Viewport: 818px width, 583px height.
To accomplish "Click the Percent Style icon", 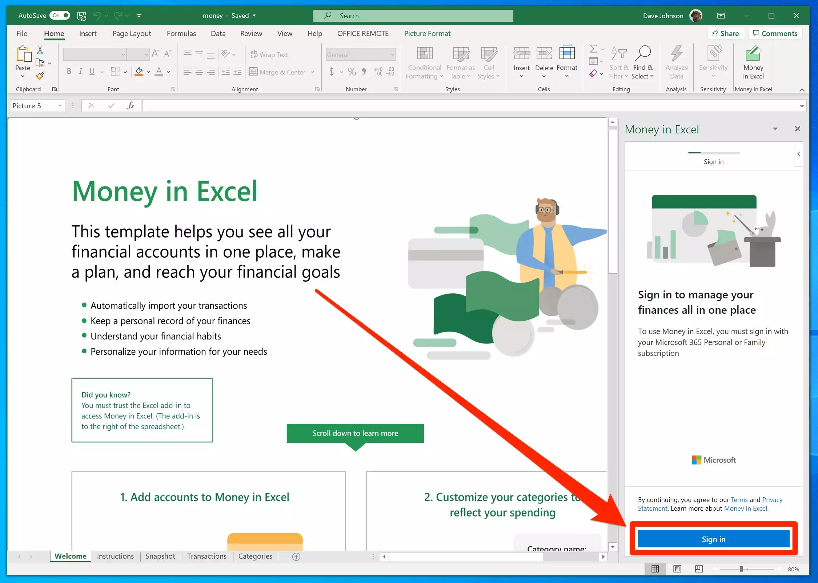I will 352,72.
